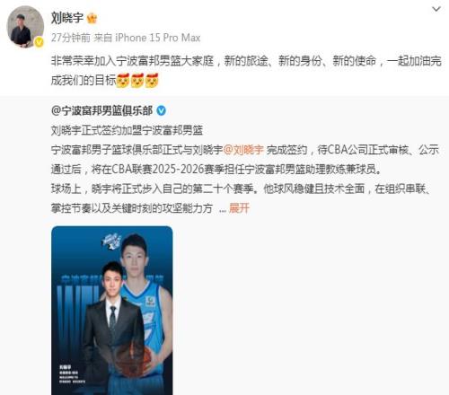Click the second celebration emoji
This screenshot has width=449, height=395.
click(137, 80)
